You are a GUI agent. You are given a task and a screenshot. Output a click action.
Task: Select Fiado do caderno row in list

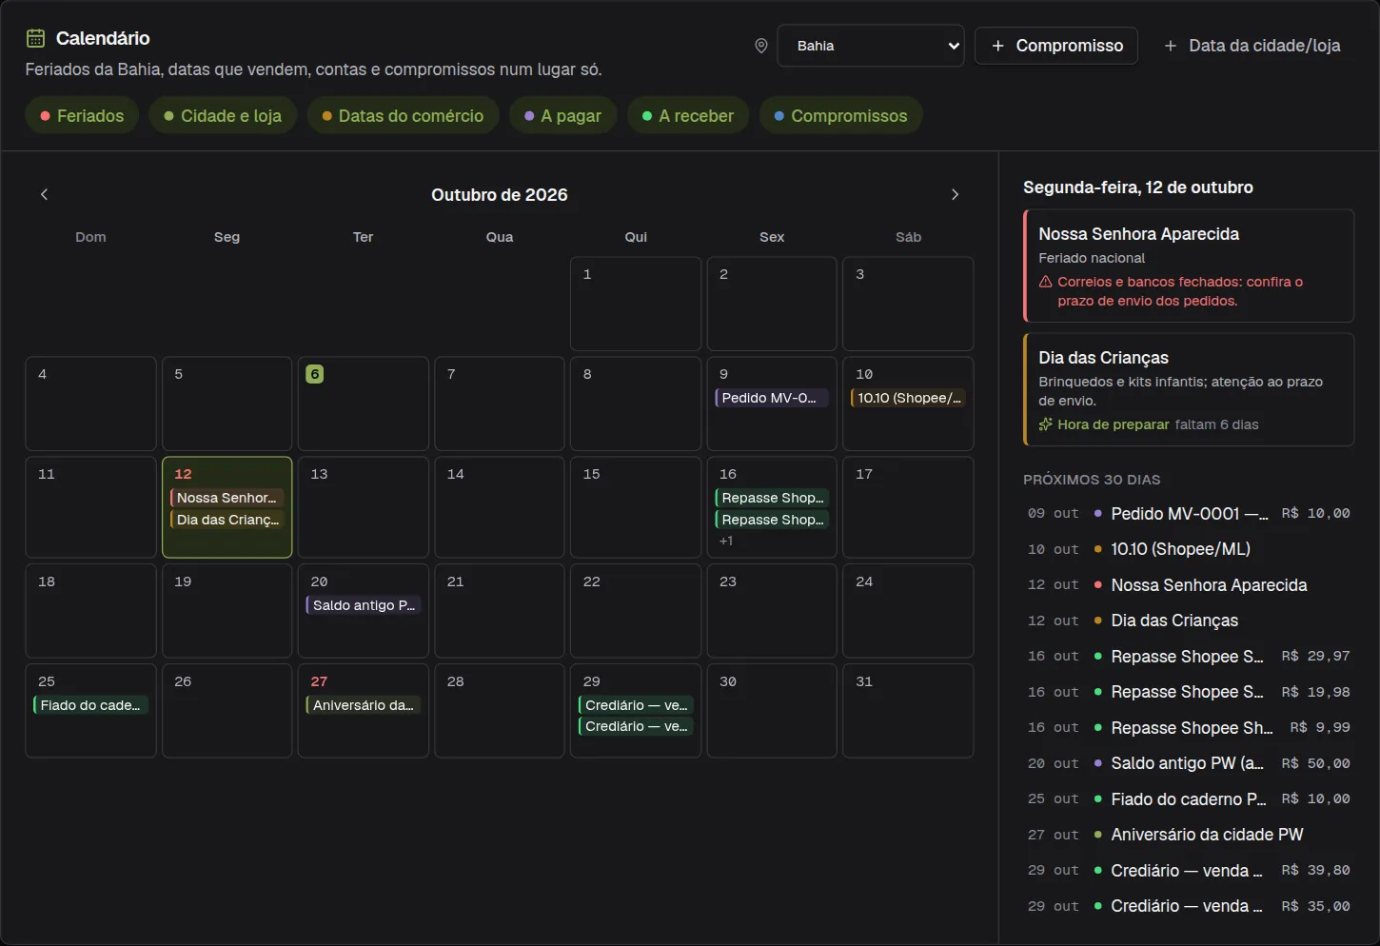pos(1189,799)
